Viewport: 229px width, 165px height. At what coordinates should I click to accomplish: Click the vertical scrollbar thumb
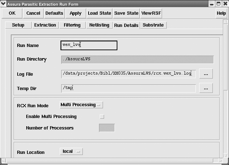click(x=225, y=57)
